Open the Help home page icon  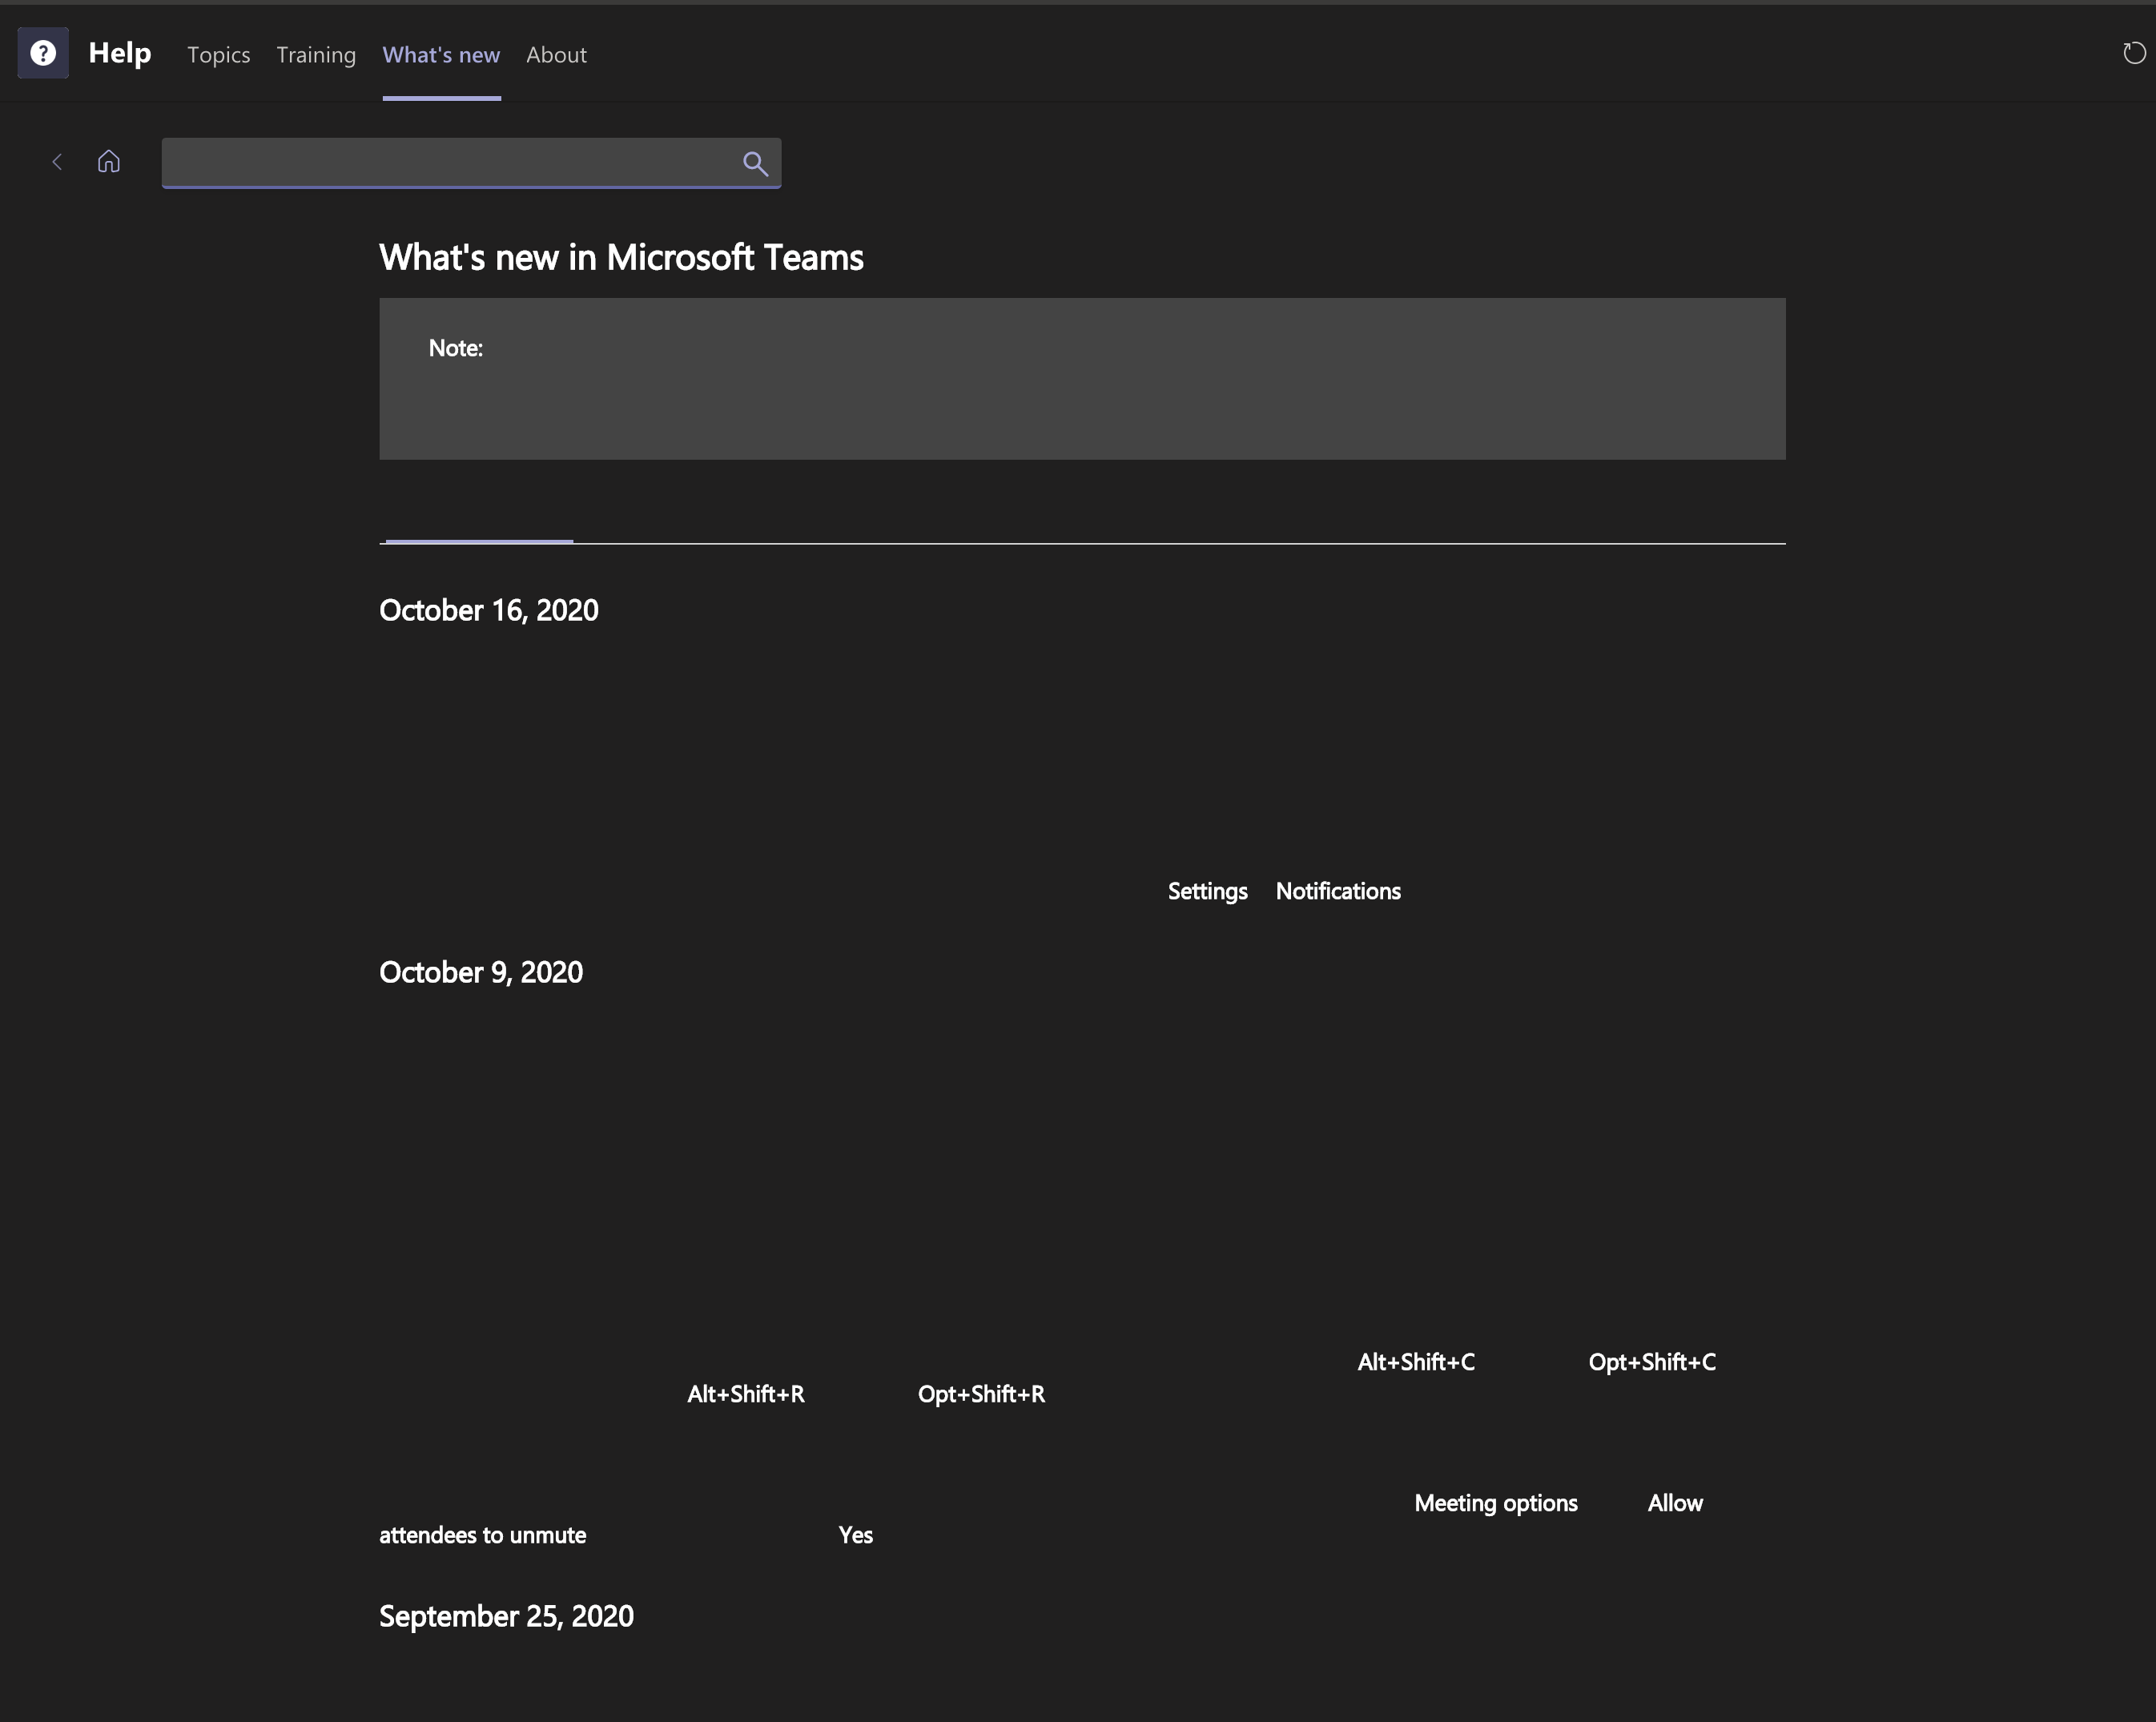tap(109, 161)
